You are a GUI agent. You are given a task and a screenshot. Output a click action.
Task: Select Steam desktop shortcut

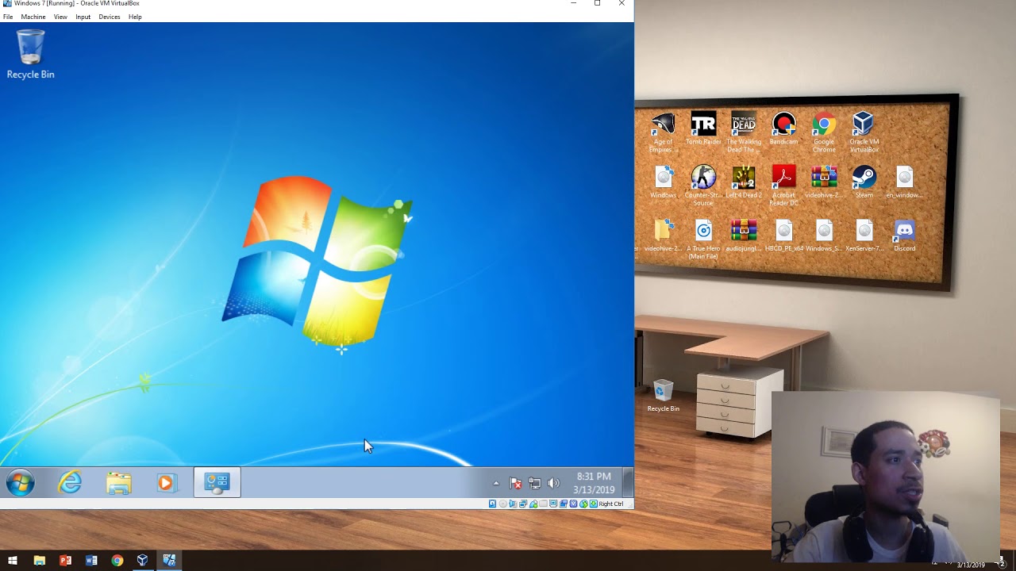tap(864, 182)
